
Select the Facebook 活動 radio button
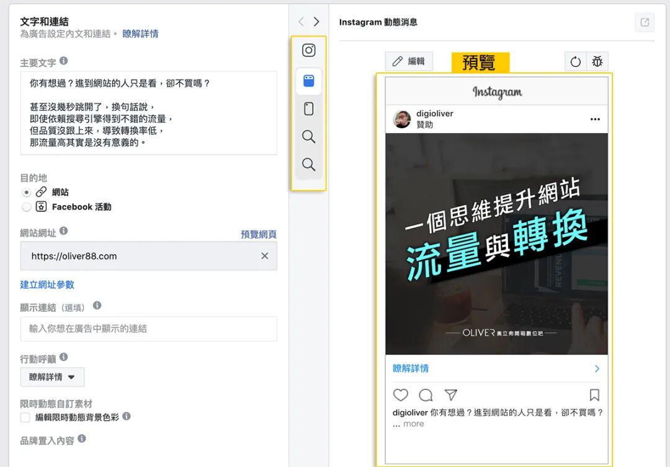point(27,207)
